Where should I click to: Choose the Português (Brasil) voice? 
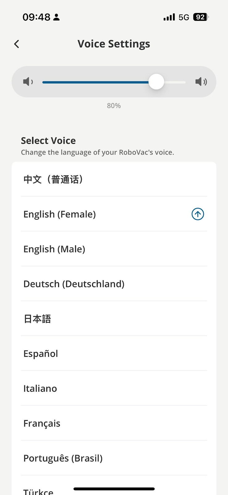(x=63, y=458)
